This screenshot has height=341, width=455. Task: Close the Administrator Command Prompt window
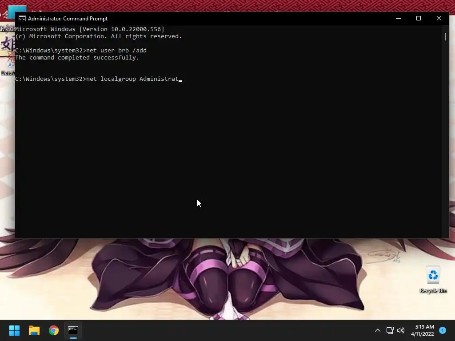(x=439, y=18)
